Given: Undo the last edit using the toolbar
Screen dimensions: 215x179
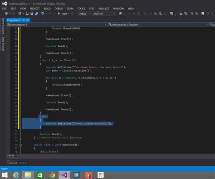Looking at the screenshot, I should pyautogui.click(x=43, y=14).
